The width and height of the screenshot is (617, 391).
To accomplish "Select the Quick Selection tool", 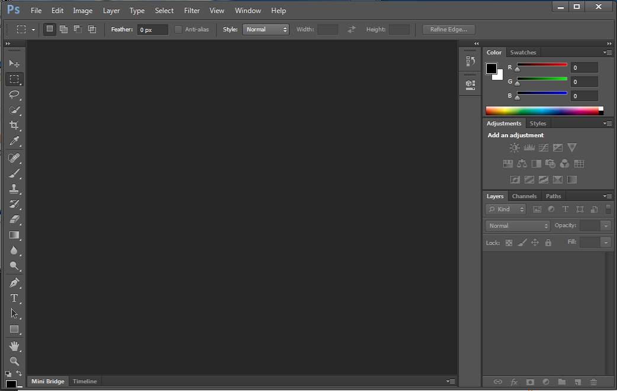I will click(x=14, y=110).
